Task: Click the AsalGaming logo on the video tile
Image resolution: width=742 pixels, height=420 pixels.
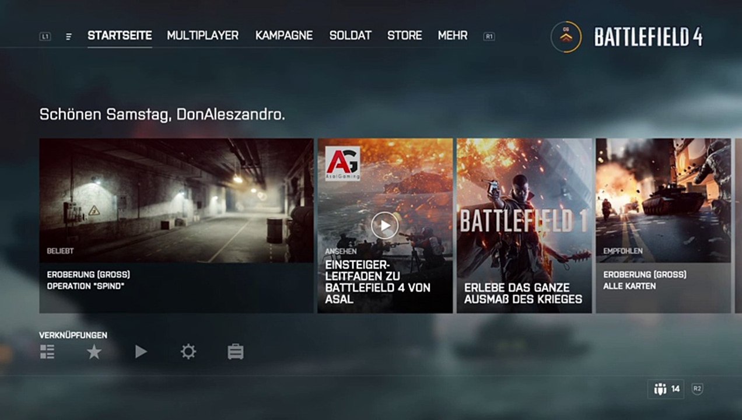Action: pos(342,163)
